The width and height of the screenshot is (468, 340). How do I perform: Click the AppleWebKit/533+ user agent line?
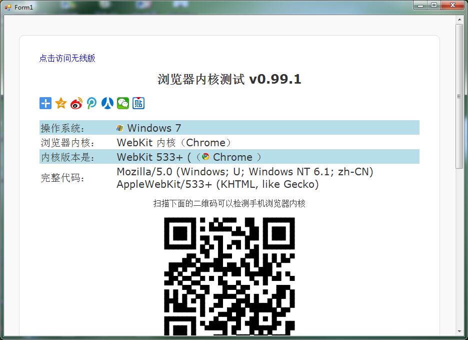point(217,184)
